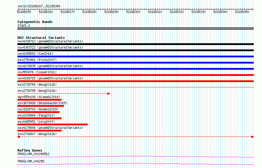Image resolution: width=262 pixels, height=168 pixels.
Task: Click ruler position 52188340
Action: [x=220, y=12]
